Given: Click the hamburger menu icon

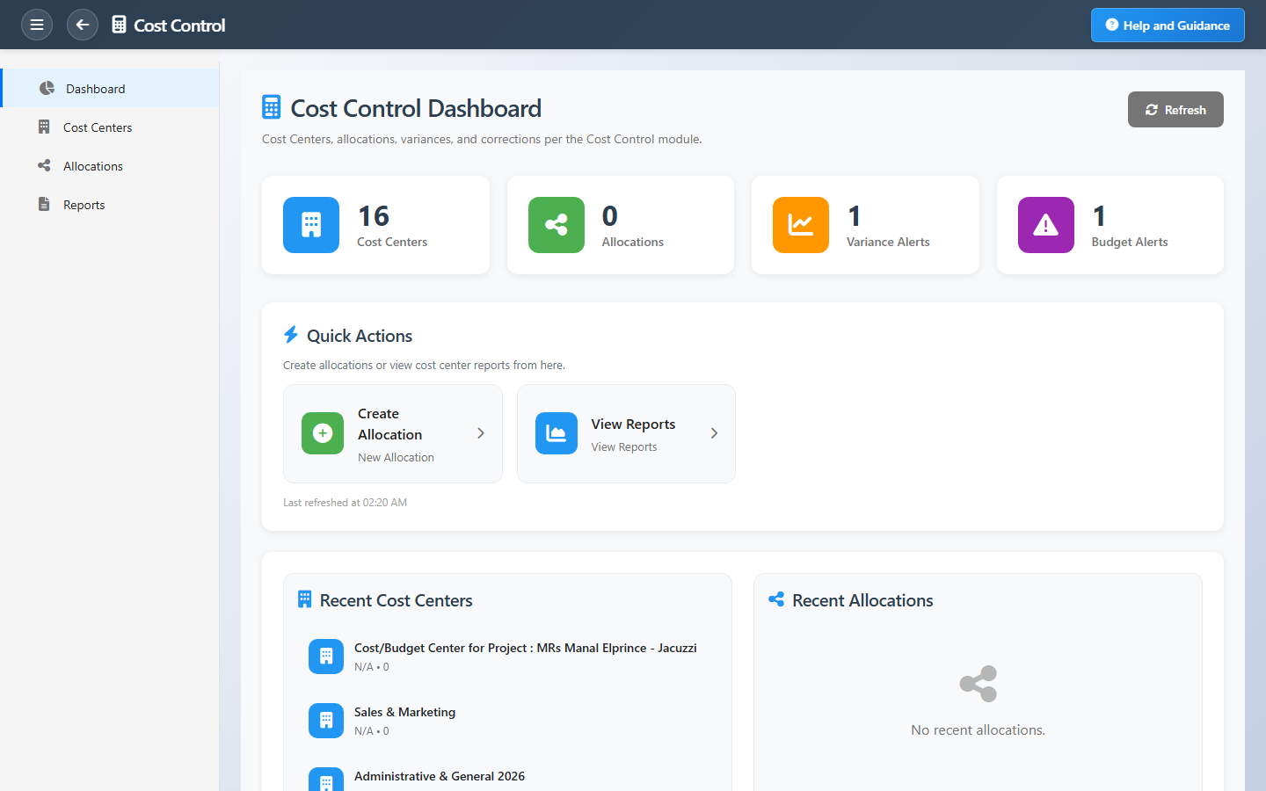Looking at the screenshot, I should pyautogui.click(x=37, y=25).
